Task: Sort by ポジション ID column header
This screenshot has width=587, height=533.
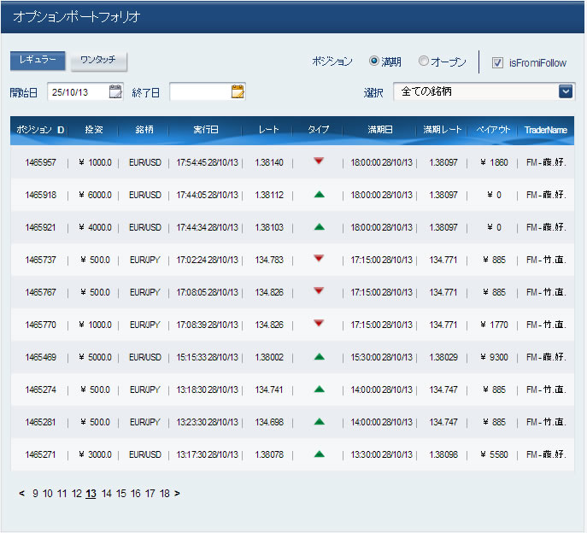Action: 40,130
